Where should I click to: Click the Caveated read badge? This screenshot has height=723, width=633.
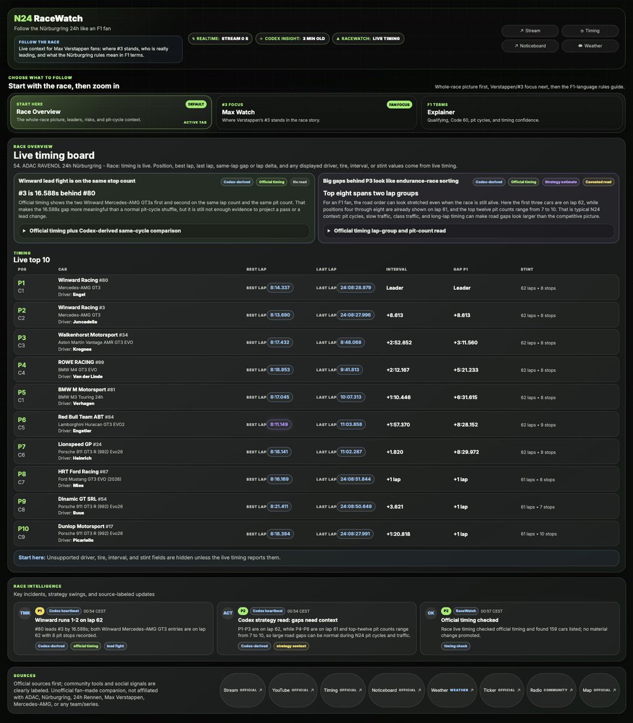coord(598,181)
